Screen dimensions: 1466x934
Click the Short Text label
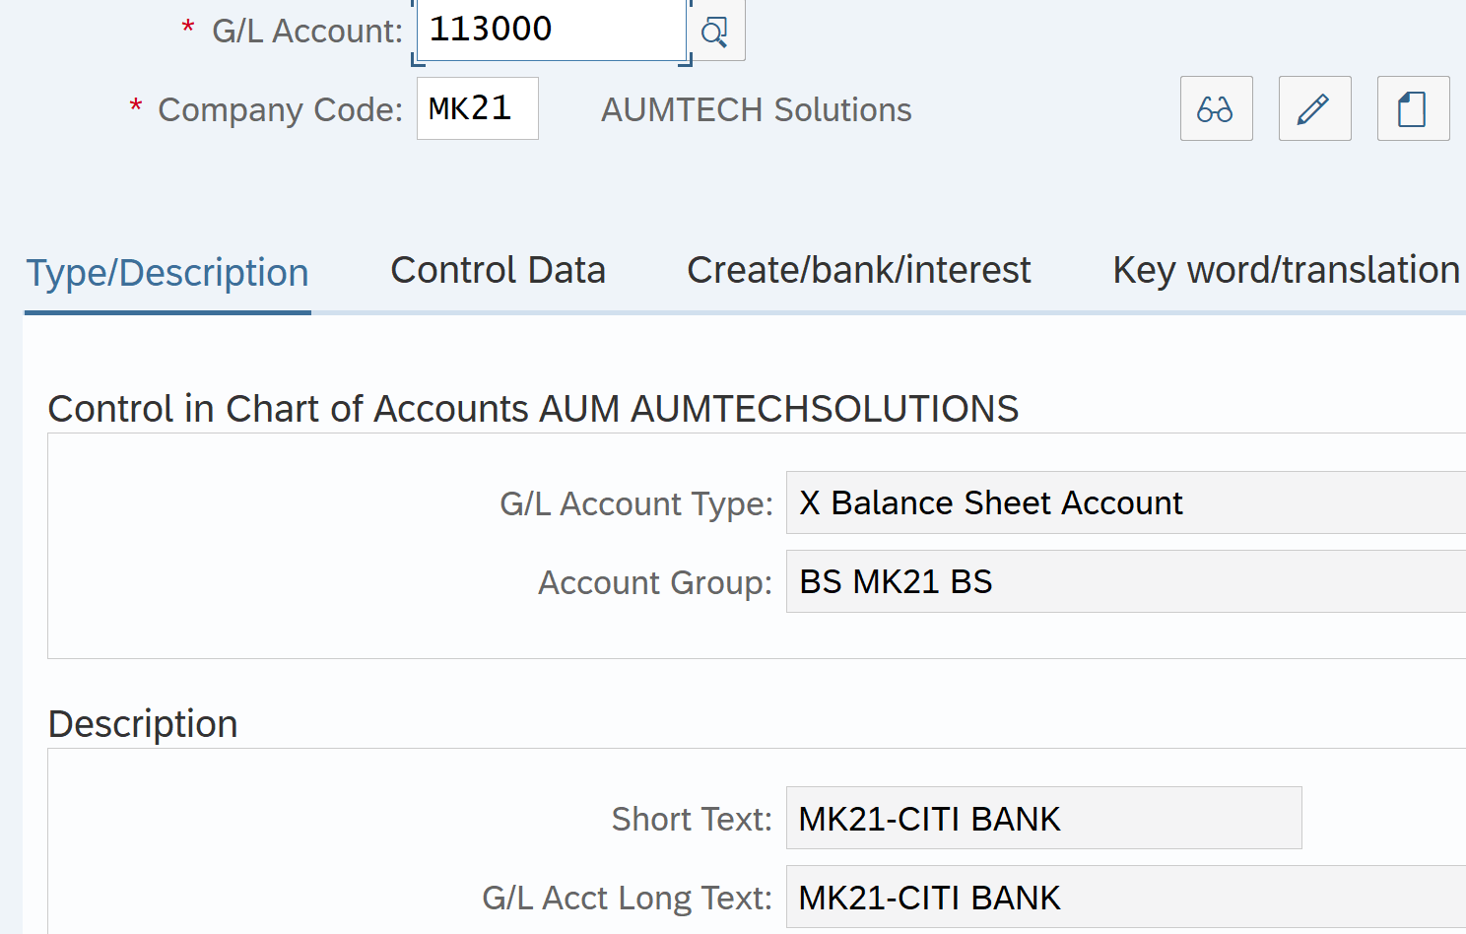tap(692, 819)
